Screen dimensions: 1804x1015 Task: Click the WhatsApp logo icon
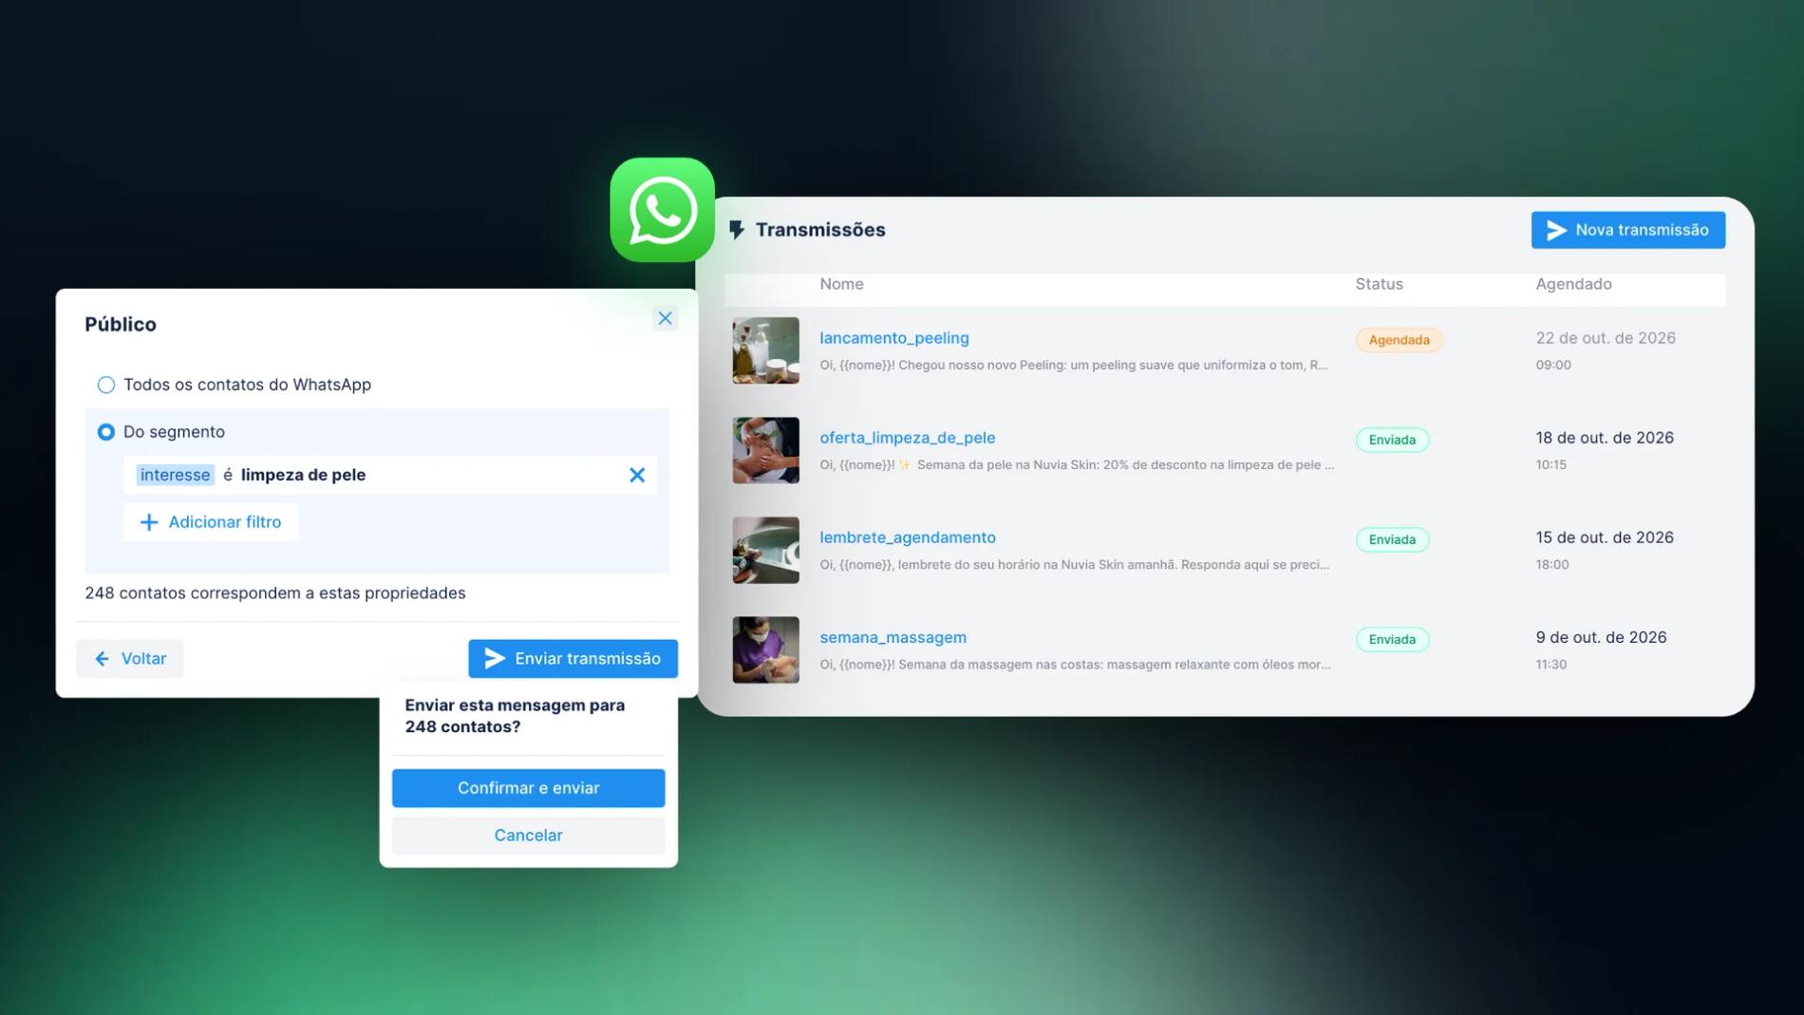pos(662,210)
